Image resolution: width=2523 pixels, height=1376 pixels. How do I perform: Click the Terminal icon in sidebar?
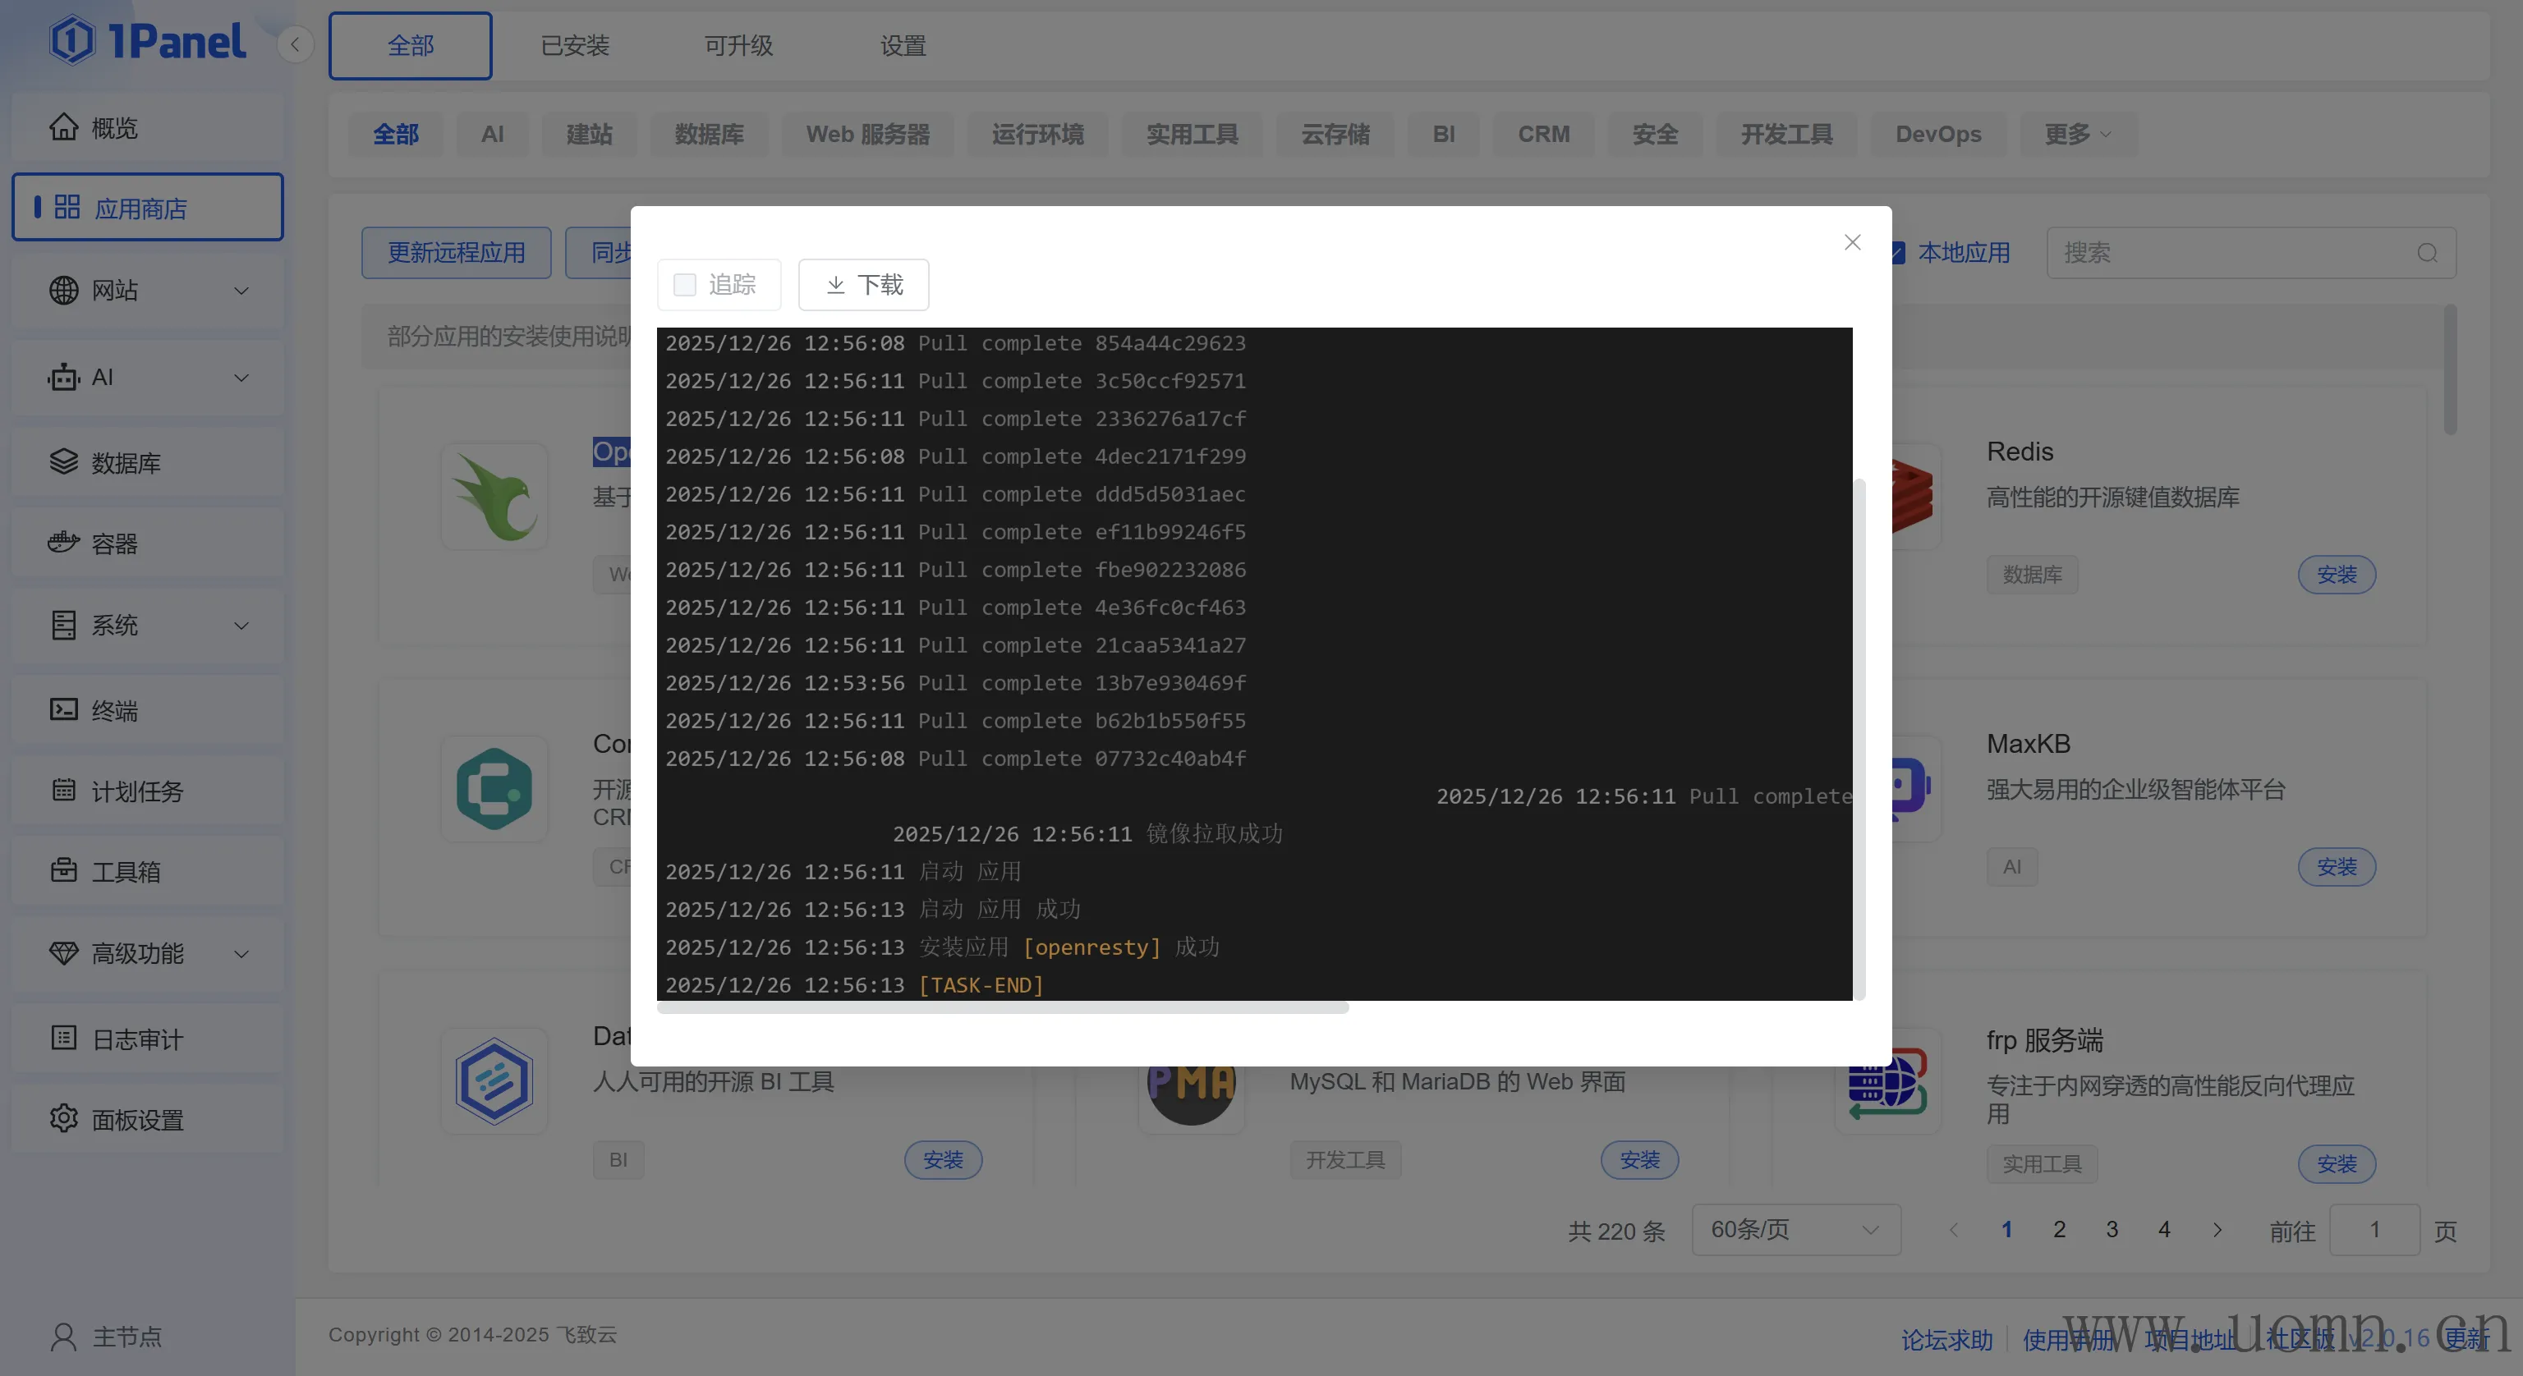(64, 709)
